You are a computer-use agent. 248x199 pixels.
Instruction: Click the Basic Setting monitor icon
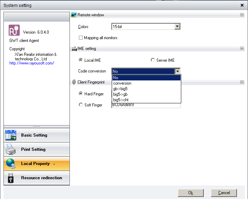(11, 135)
